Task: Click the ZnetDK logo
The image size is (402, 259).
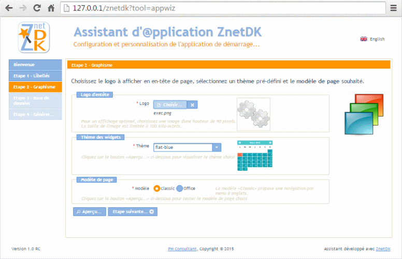Action: click(x=34, y=37)
